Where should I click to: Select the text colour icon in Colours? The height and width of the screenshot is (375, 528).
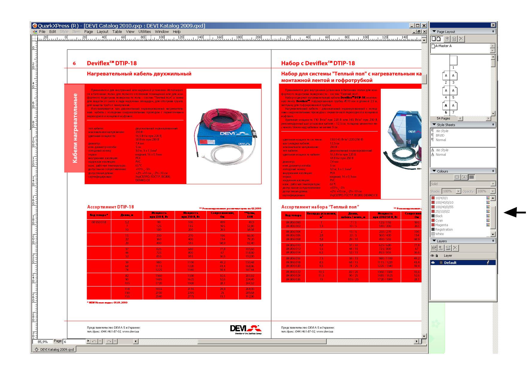[x=464, y=177]
